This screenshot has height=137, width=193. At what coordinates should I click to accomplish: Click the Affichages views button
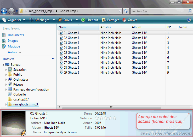click(x=39, y=20)
